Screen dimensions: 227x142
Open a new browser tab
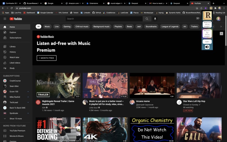click(213, 3)
